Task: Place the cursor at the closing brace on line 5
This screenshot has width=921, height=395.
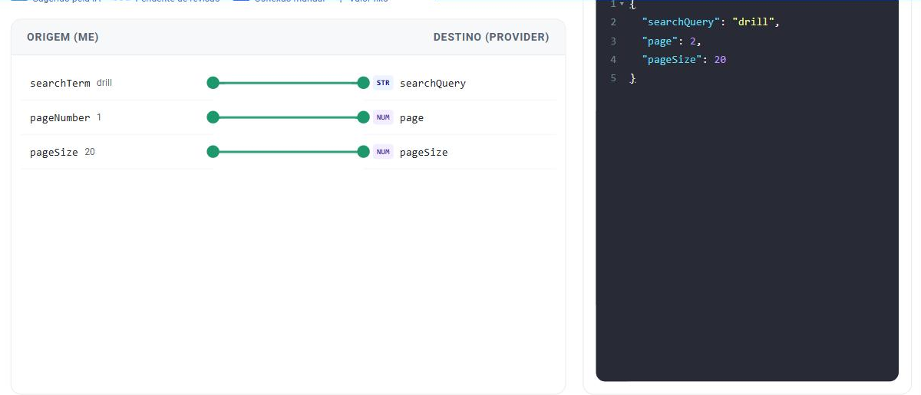Action: 632,78
